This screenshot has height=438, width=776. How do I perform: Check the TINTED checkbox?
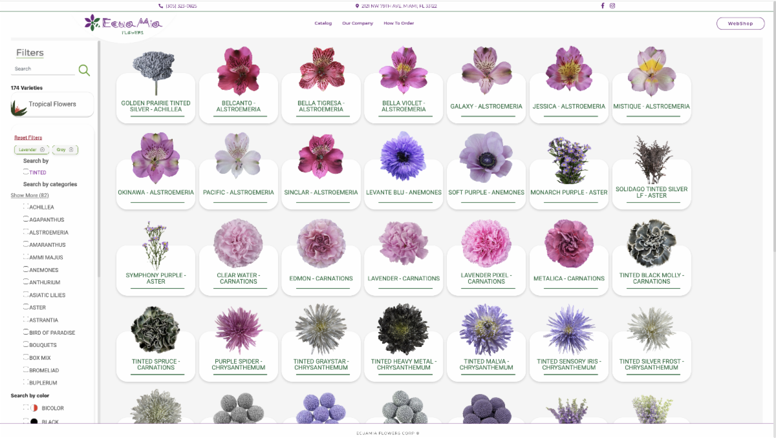[x=26, y=172]
